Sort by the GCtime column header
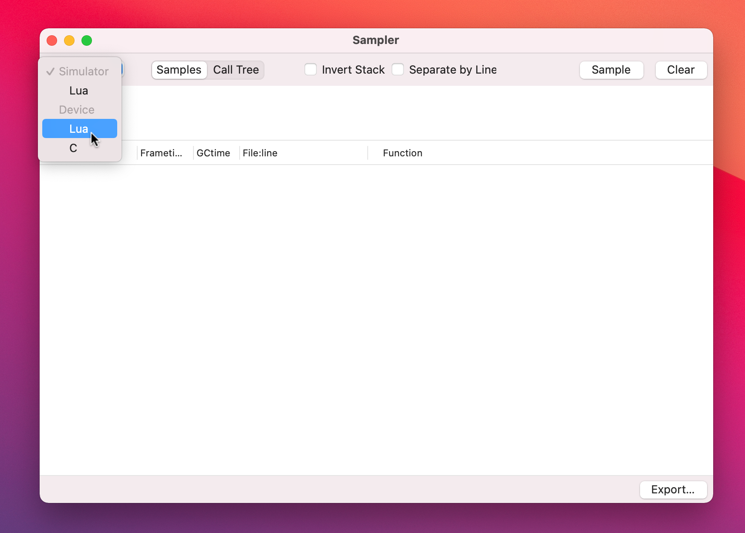This screenshot has height=533, width=745. pyautogui.click(x=216, y=153)
